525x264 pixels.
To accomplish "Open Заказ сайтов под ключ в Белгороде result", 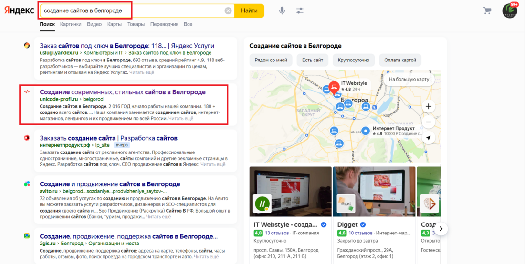I will [127, 46].
